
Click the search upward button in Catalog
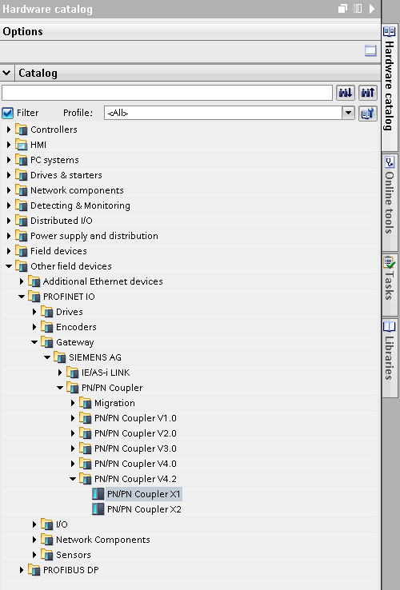pyautogui.click(x=368, y=93)
